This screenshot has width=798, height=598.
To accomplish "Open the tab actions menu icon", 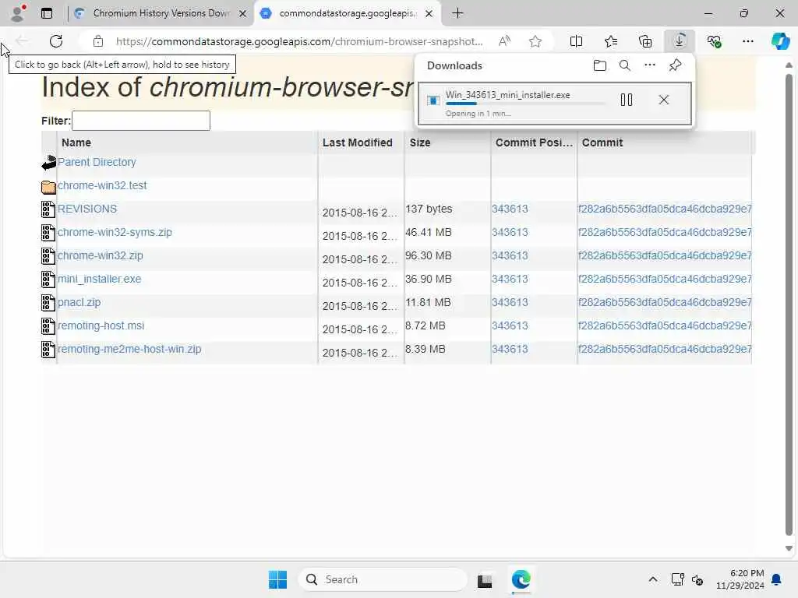I will click(x=47, y=13).
